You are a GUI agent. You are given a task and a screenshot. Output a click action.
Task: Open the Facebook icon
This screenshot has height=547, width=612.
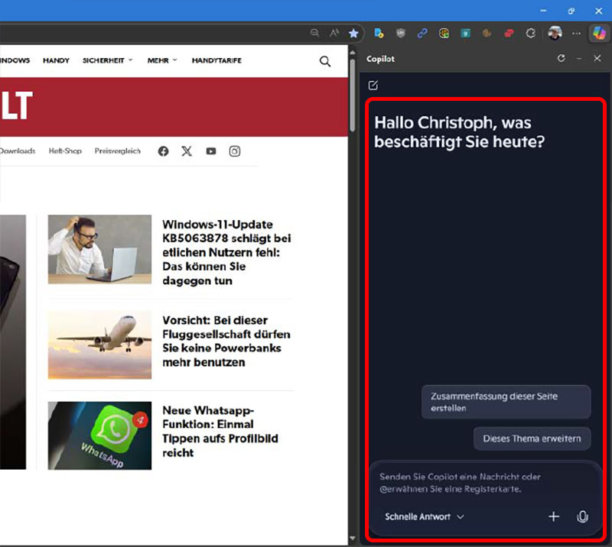[x=162, y=151]
